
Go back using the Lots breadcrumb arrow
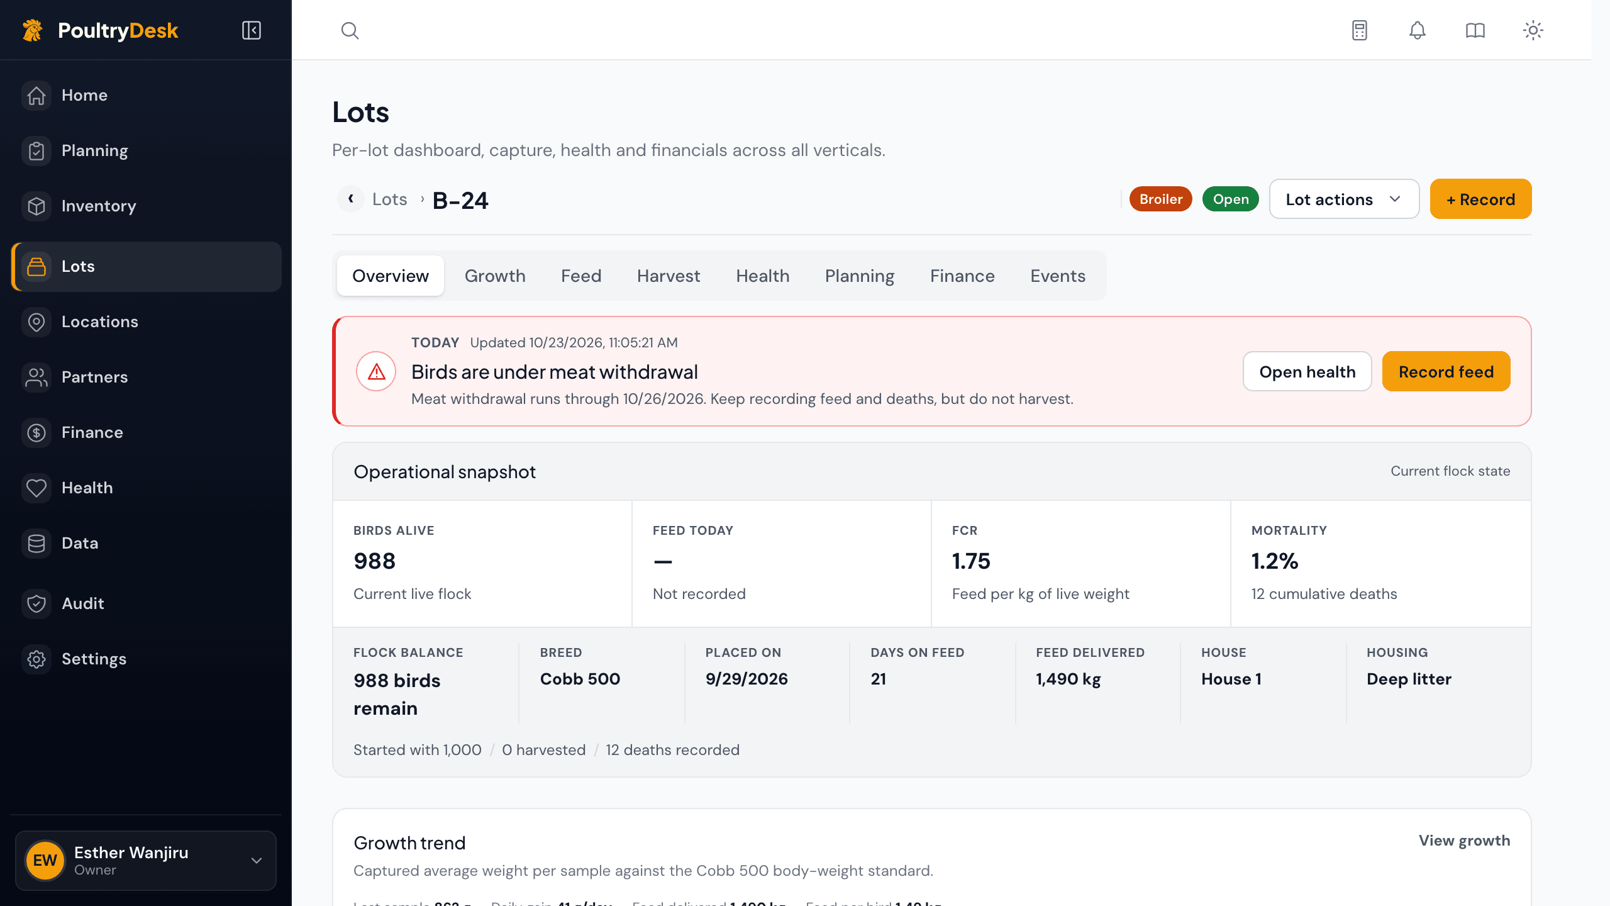(350, 199)
